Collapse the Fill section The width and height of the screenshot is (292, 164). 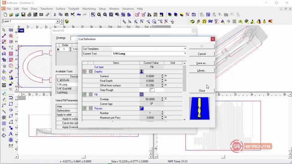[91, 94]
